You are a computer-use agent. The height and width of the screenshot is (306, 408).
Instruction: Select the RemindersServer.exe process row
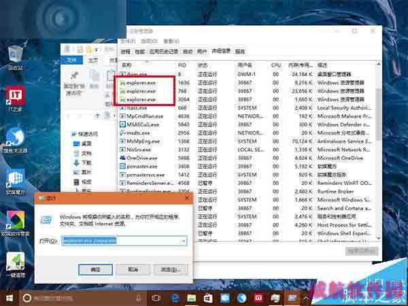pyautogui.click(x=248, y=183)
